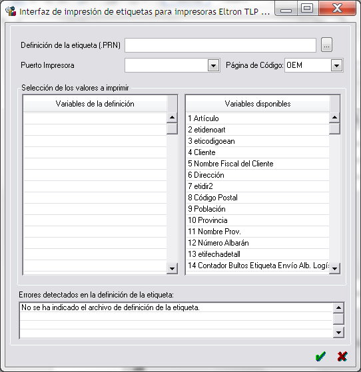The image size is (361, 372).
Task: Click up arrow of errors list scrollbar
Action: pos(338,307)
